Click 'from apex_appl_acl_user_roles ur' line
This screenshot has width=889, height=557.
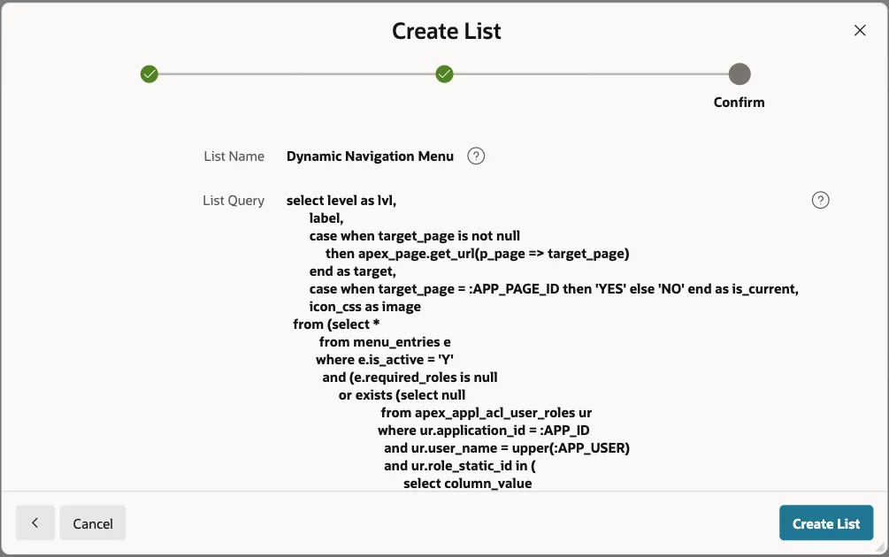[487, 413]
